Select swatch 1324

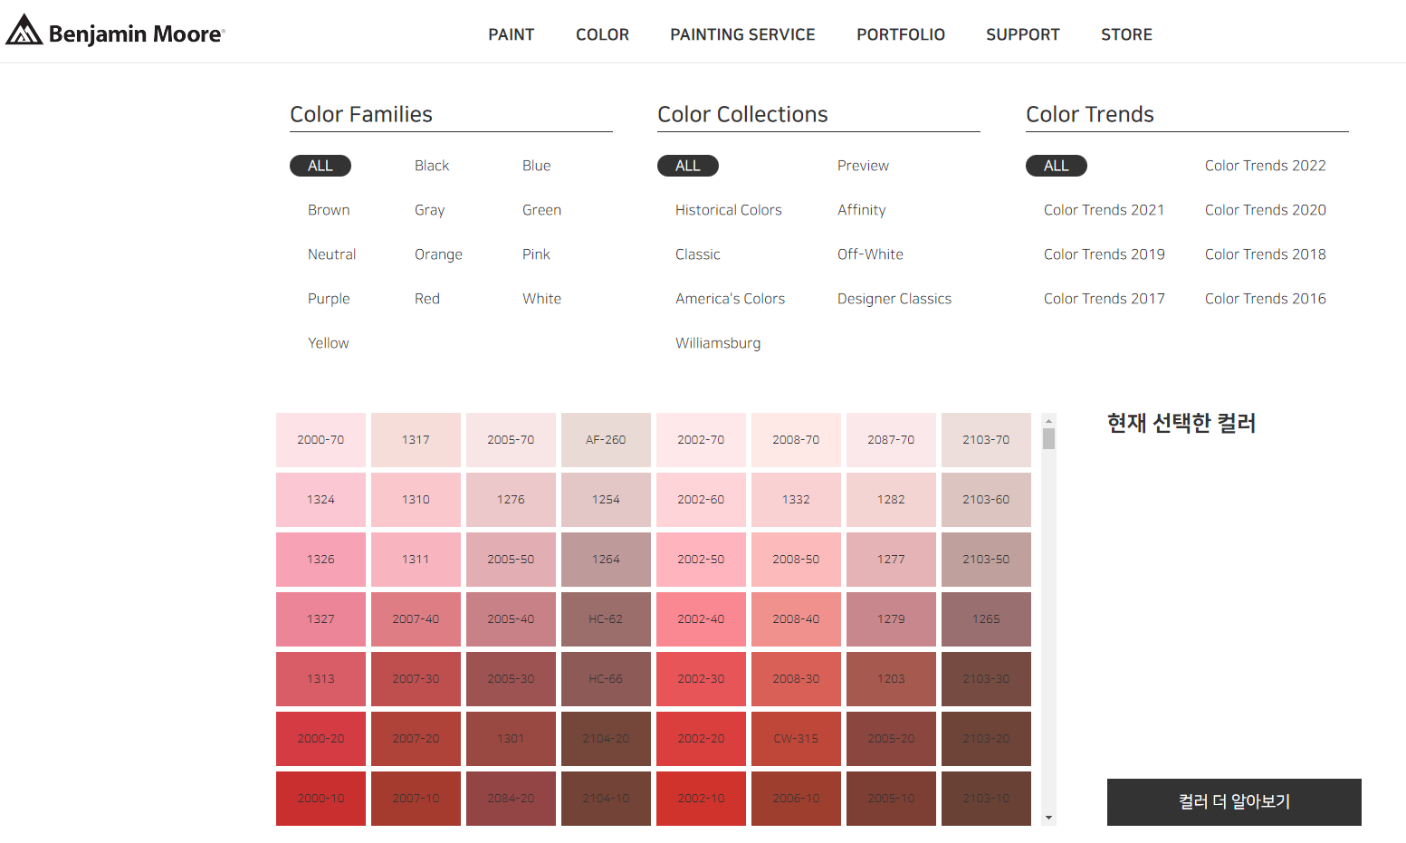click(x=320, y=500)
